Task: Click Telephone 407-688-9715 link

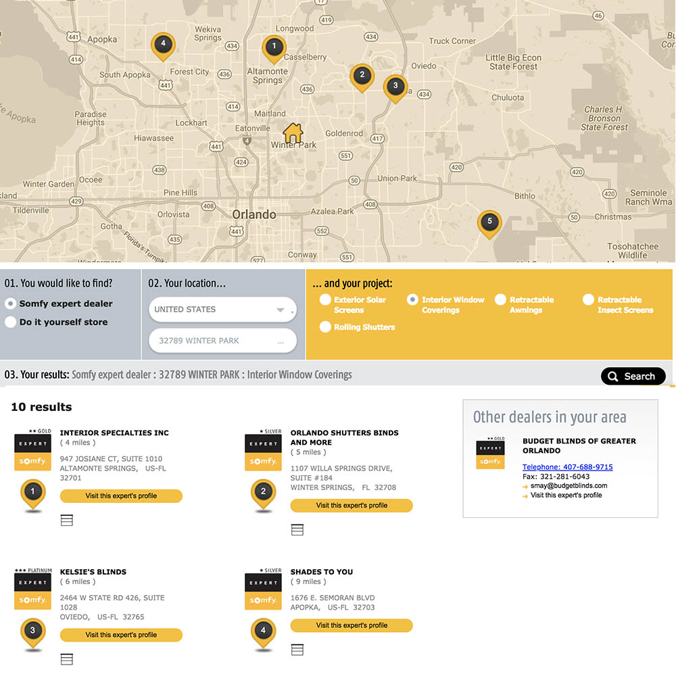Action: click(567, 467)
